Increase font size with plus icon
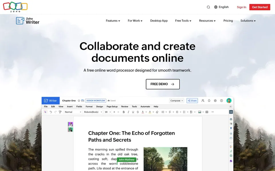This screenshot has height=171, width=275. (114, 112)
